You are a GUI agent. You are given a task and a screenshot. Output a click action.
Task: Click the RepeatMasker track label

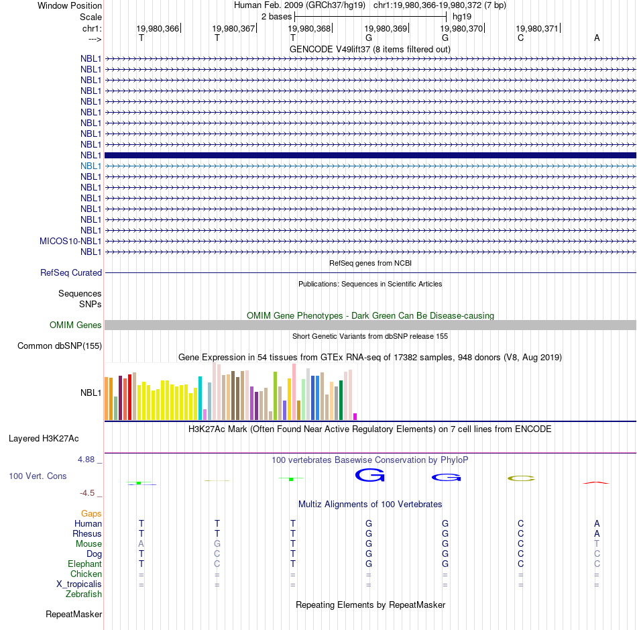click(74, 614)
